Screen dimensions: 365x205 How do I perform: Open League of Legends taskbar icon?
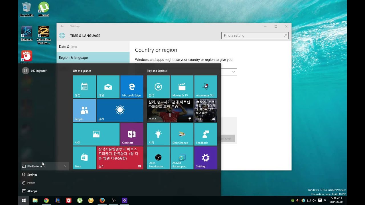click(x=57, y=200)
